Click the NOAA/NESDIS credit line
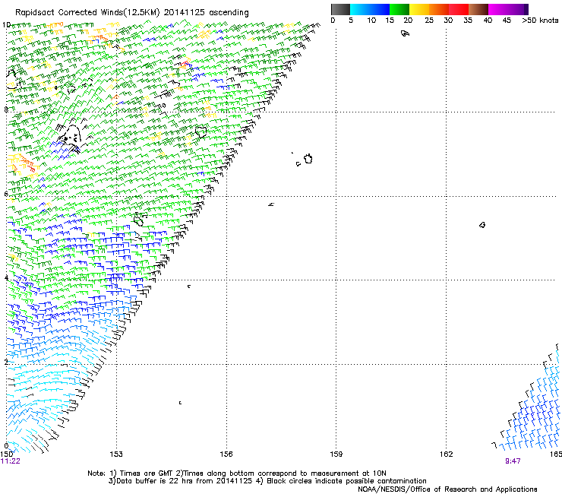This screenshot has width=562, height=494. tap(447, 489)
